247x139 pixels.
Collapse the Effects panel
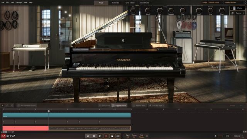click(238, 8)
